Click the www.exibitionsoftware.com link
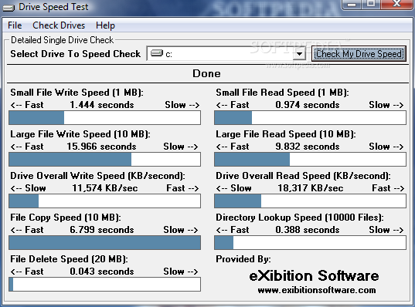415x307 pixels. [317, 290]
